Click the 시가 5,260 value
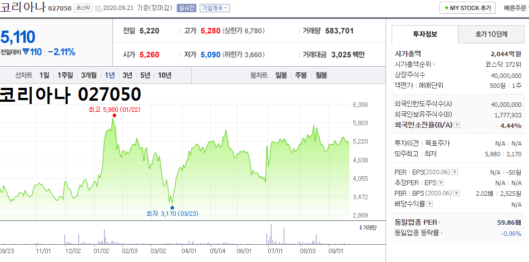 coord(150,55)
